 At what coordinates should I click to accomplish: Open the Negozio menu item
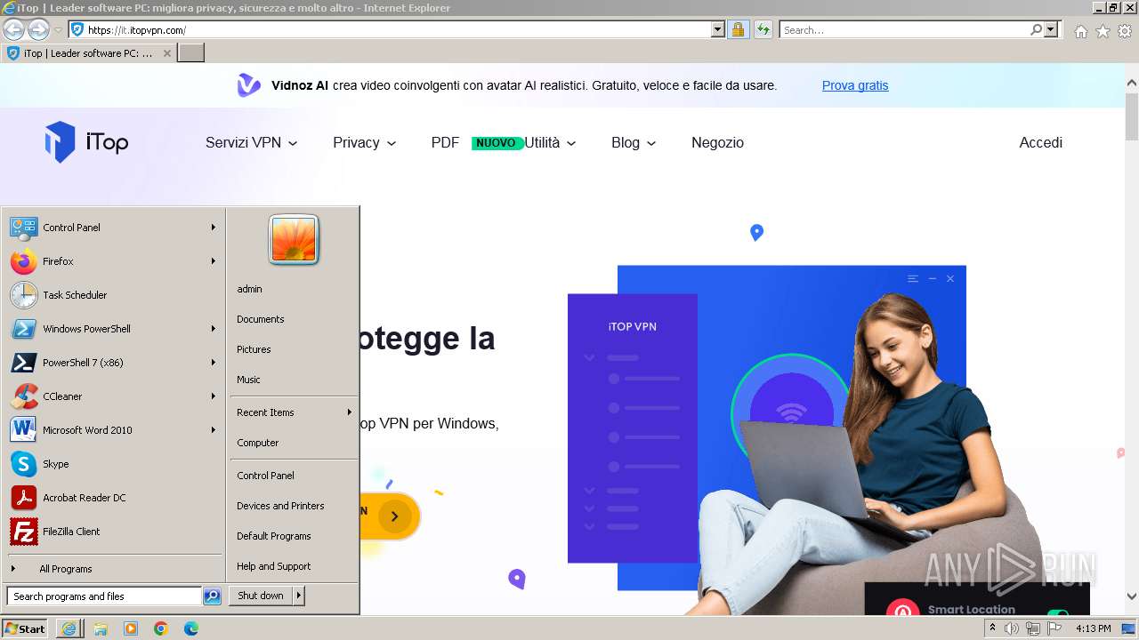click(717, 142)
